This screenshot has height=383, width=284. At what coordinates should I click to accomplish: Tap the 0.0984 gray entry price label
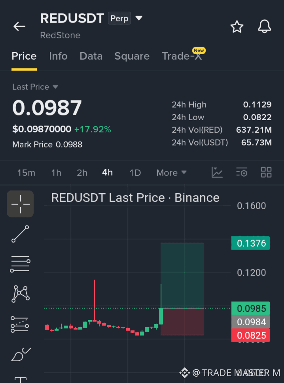click(x=251, y=322)
